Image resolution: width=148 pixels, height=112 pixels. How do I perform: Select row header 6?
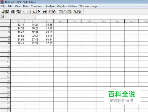(x=5, y=43)
